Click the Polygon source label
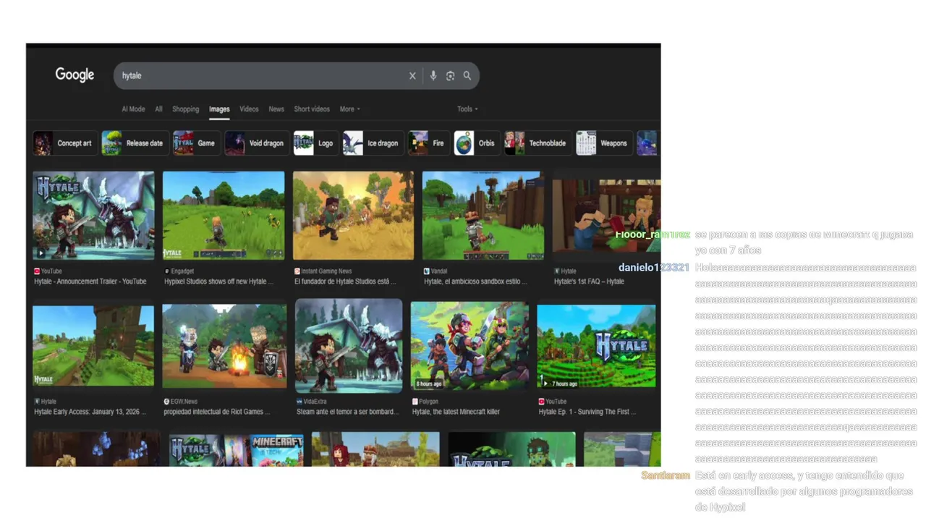926x521 pixels. pos(430,401)
